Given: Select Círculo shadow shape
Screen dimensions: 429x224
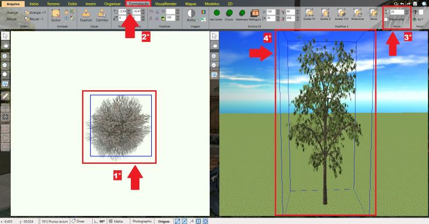Looking at the screenshot, I should [x=228, y=12].
